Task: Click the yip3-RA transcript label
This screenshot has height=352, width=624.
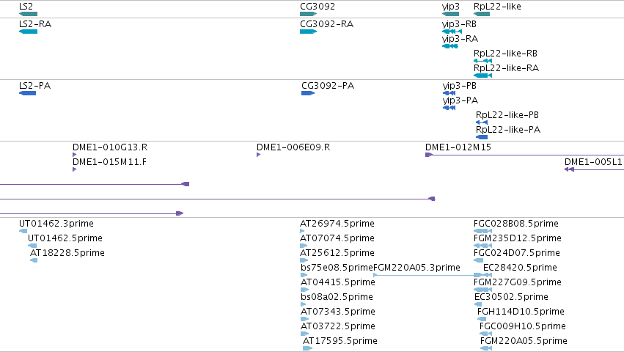Action: coord(460,39)
